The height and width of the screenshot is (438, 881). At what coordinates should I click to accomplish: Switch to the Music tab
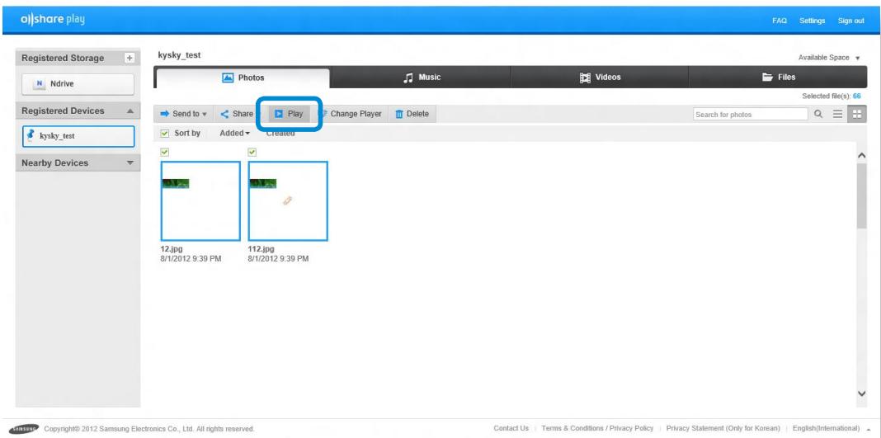pos(421,78)
